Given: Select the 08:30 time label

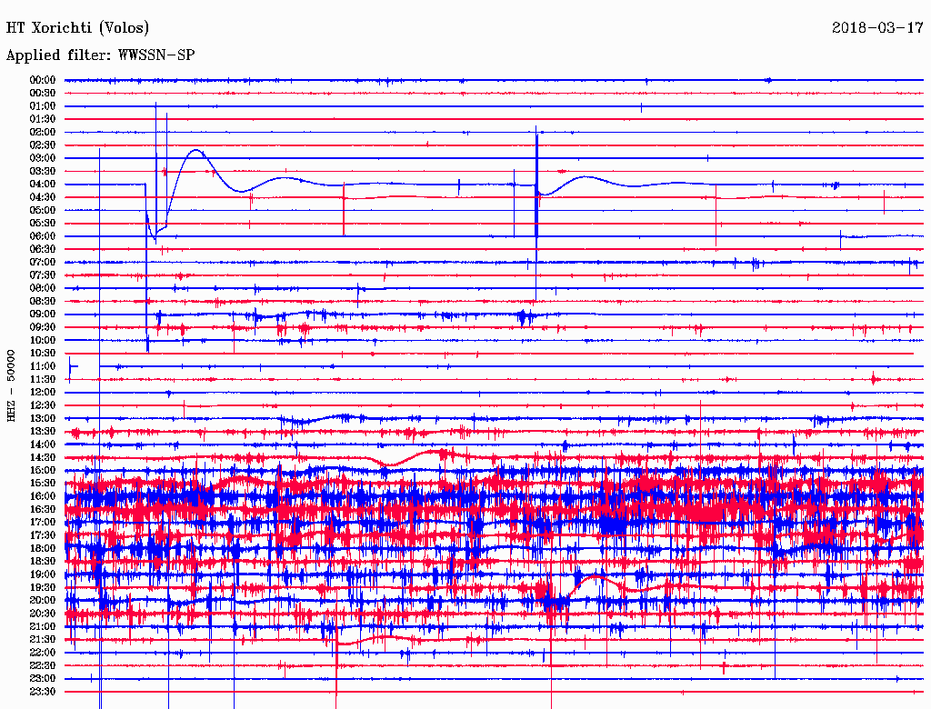Looking at the screenshot, I should point(43,302).
